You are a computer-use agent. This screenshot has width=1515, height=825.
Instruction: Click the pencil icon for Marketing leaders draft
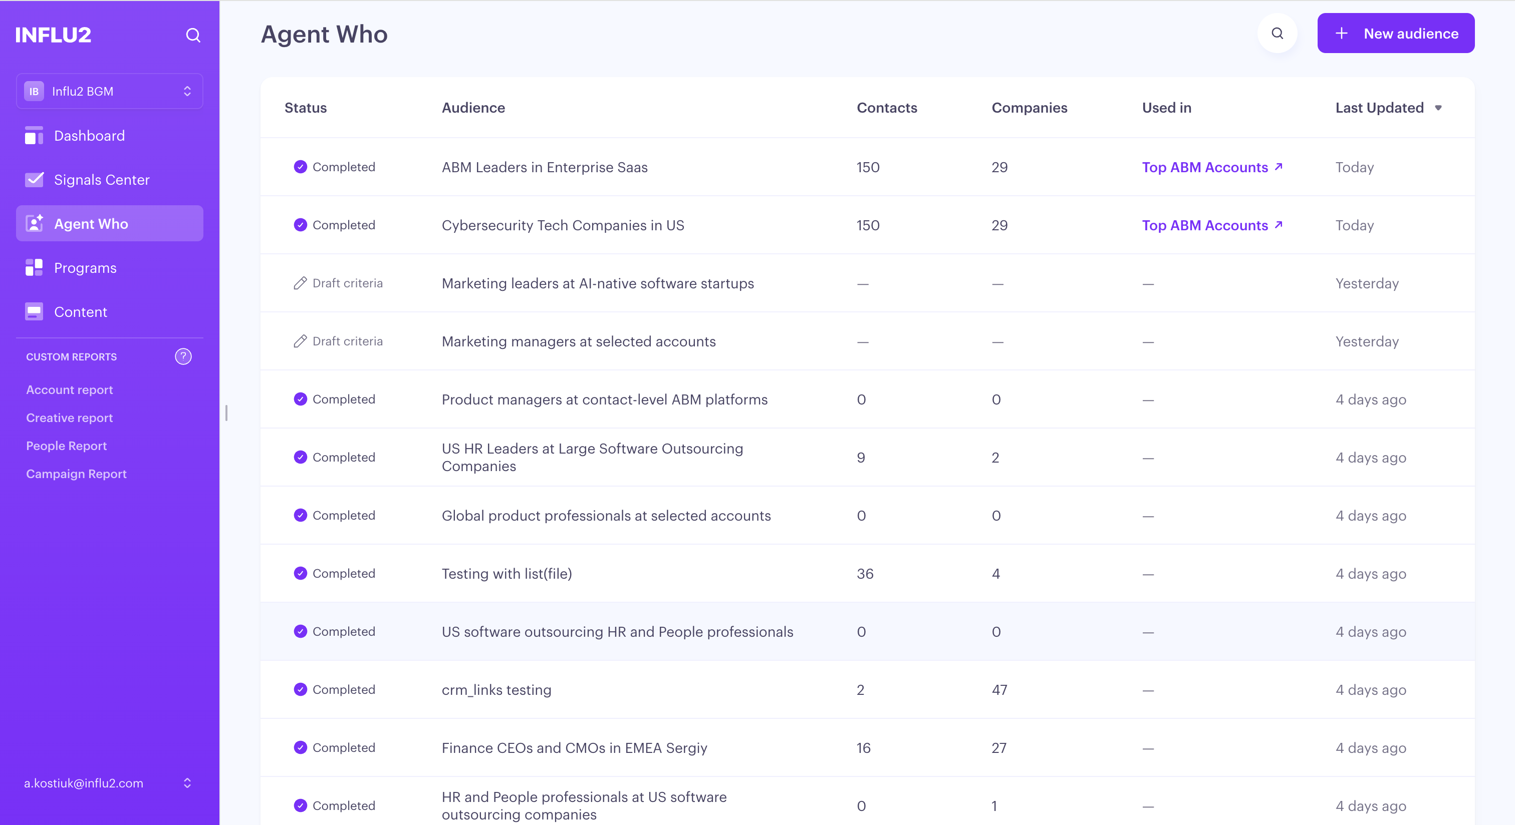(300, 283)
